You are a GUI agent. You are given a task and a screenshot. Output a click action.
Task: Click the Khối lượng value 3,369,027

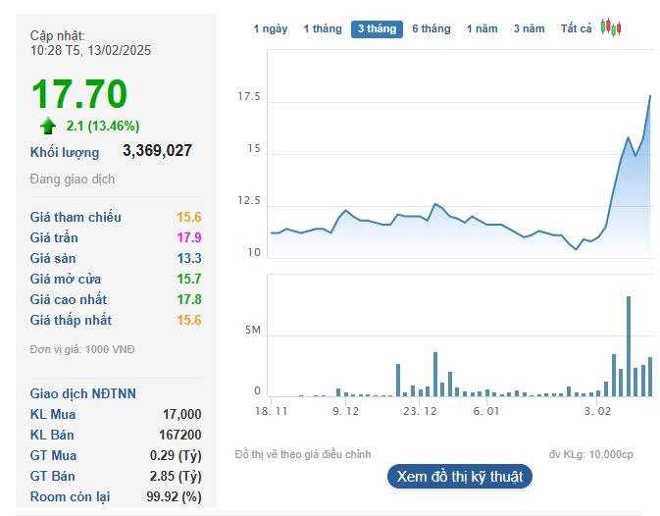(x=157, y=151)
